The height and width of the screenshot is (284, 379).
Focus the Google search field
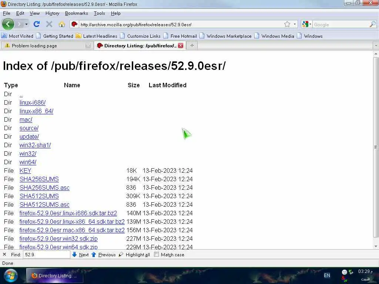click(x=341, y=24)
